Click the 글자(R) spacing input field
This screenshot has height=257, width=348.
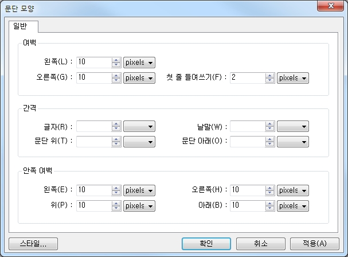point(93,126)
